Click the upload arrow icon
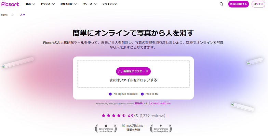The height and width of the screenshot is (136, 268). tap(120, 71)
